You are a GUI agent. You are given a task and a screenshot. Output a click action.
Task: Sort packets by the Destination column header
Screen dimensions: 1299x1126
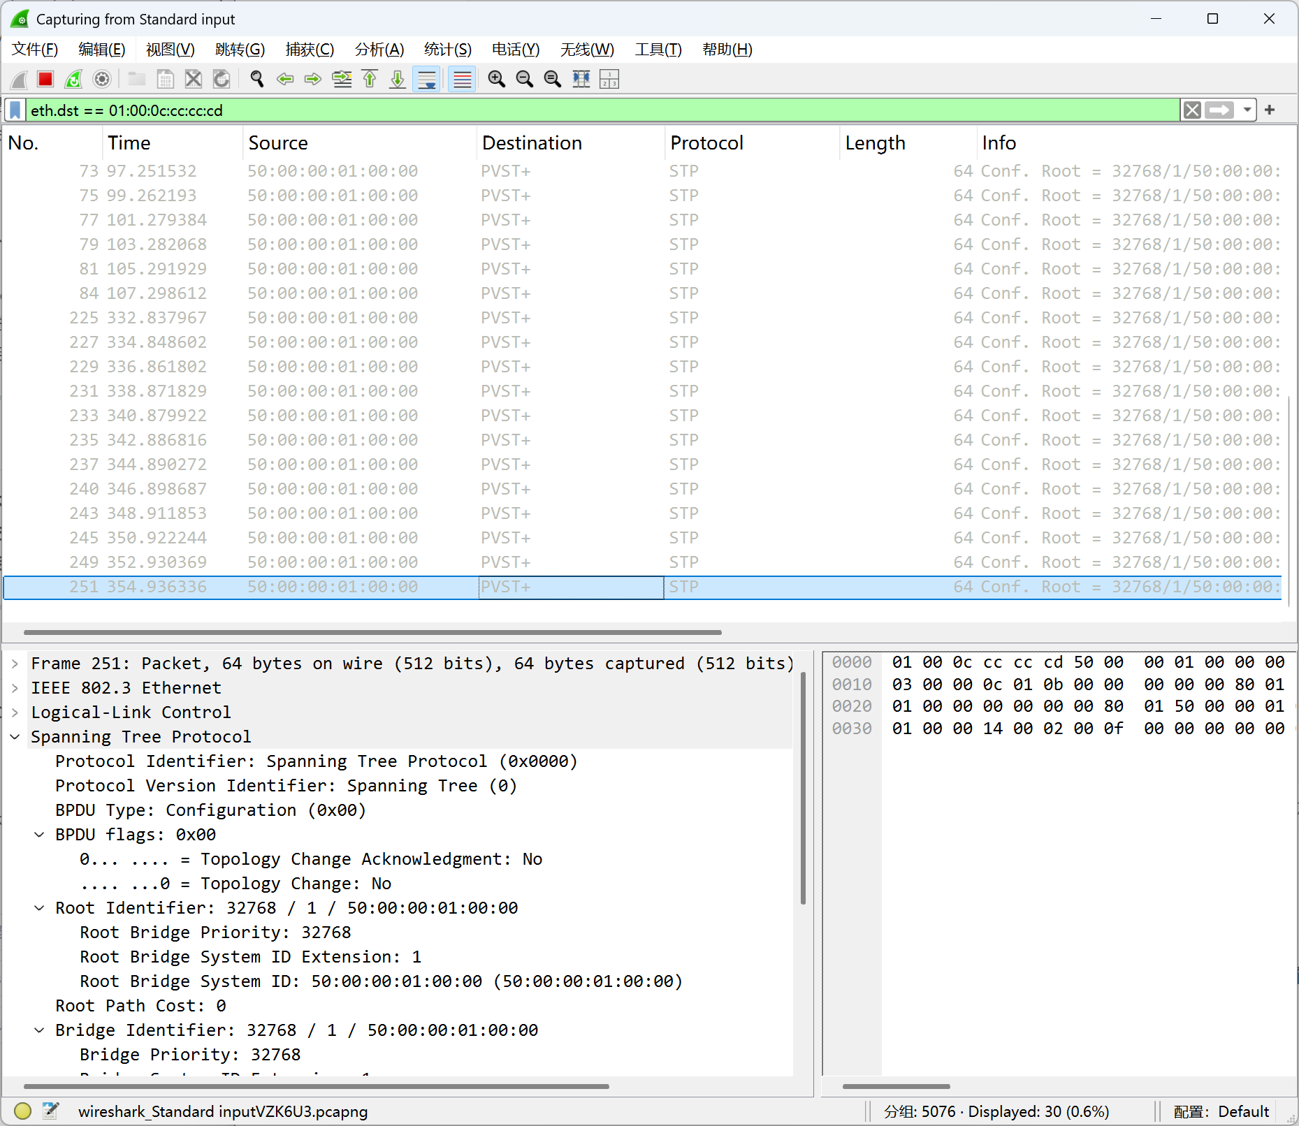click(571, 143)
